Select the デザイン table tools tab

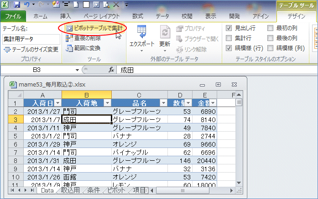tap(296, 16)
